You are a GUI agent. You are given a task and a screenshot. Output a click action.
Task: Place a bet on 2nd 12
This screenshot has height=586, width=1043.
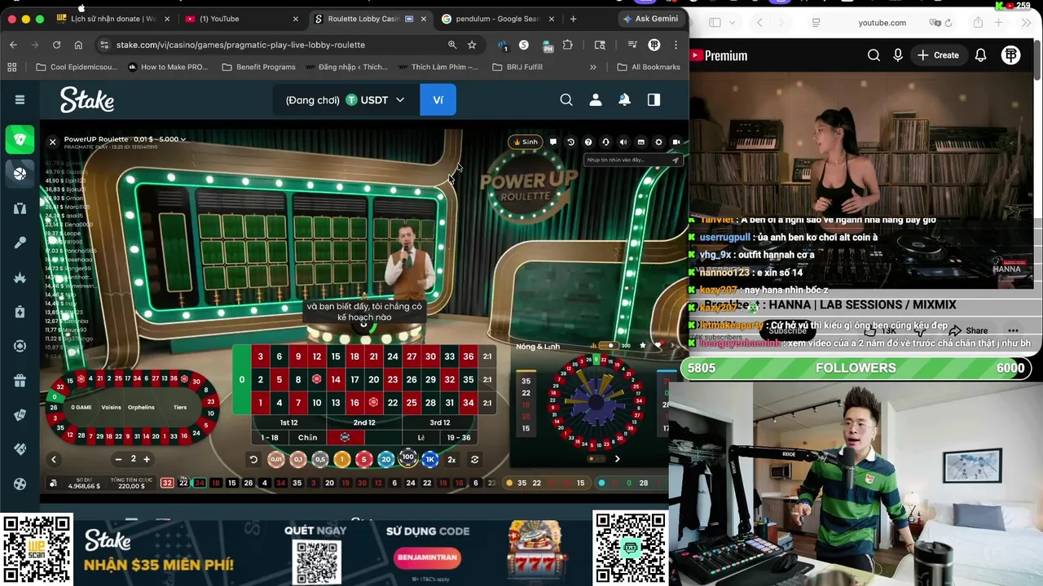pos(364,422)
